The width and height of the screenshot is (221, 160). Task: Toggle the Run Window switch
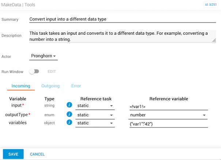[34, 72]
